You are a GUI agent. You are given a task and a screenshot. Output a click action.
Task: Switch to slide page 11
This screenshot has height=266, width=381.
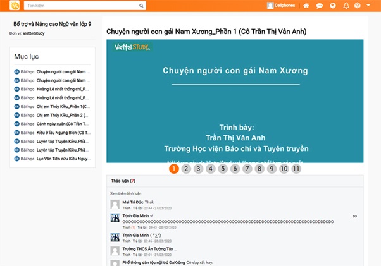(x=296, y=169)
